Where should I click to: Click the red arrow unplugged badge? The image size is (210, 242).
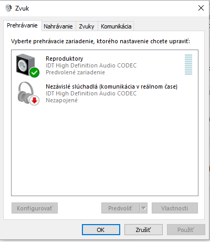[34, 101]
